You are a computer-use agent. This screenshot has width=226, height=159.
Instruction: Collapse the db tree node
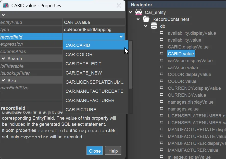point(146,26)
